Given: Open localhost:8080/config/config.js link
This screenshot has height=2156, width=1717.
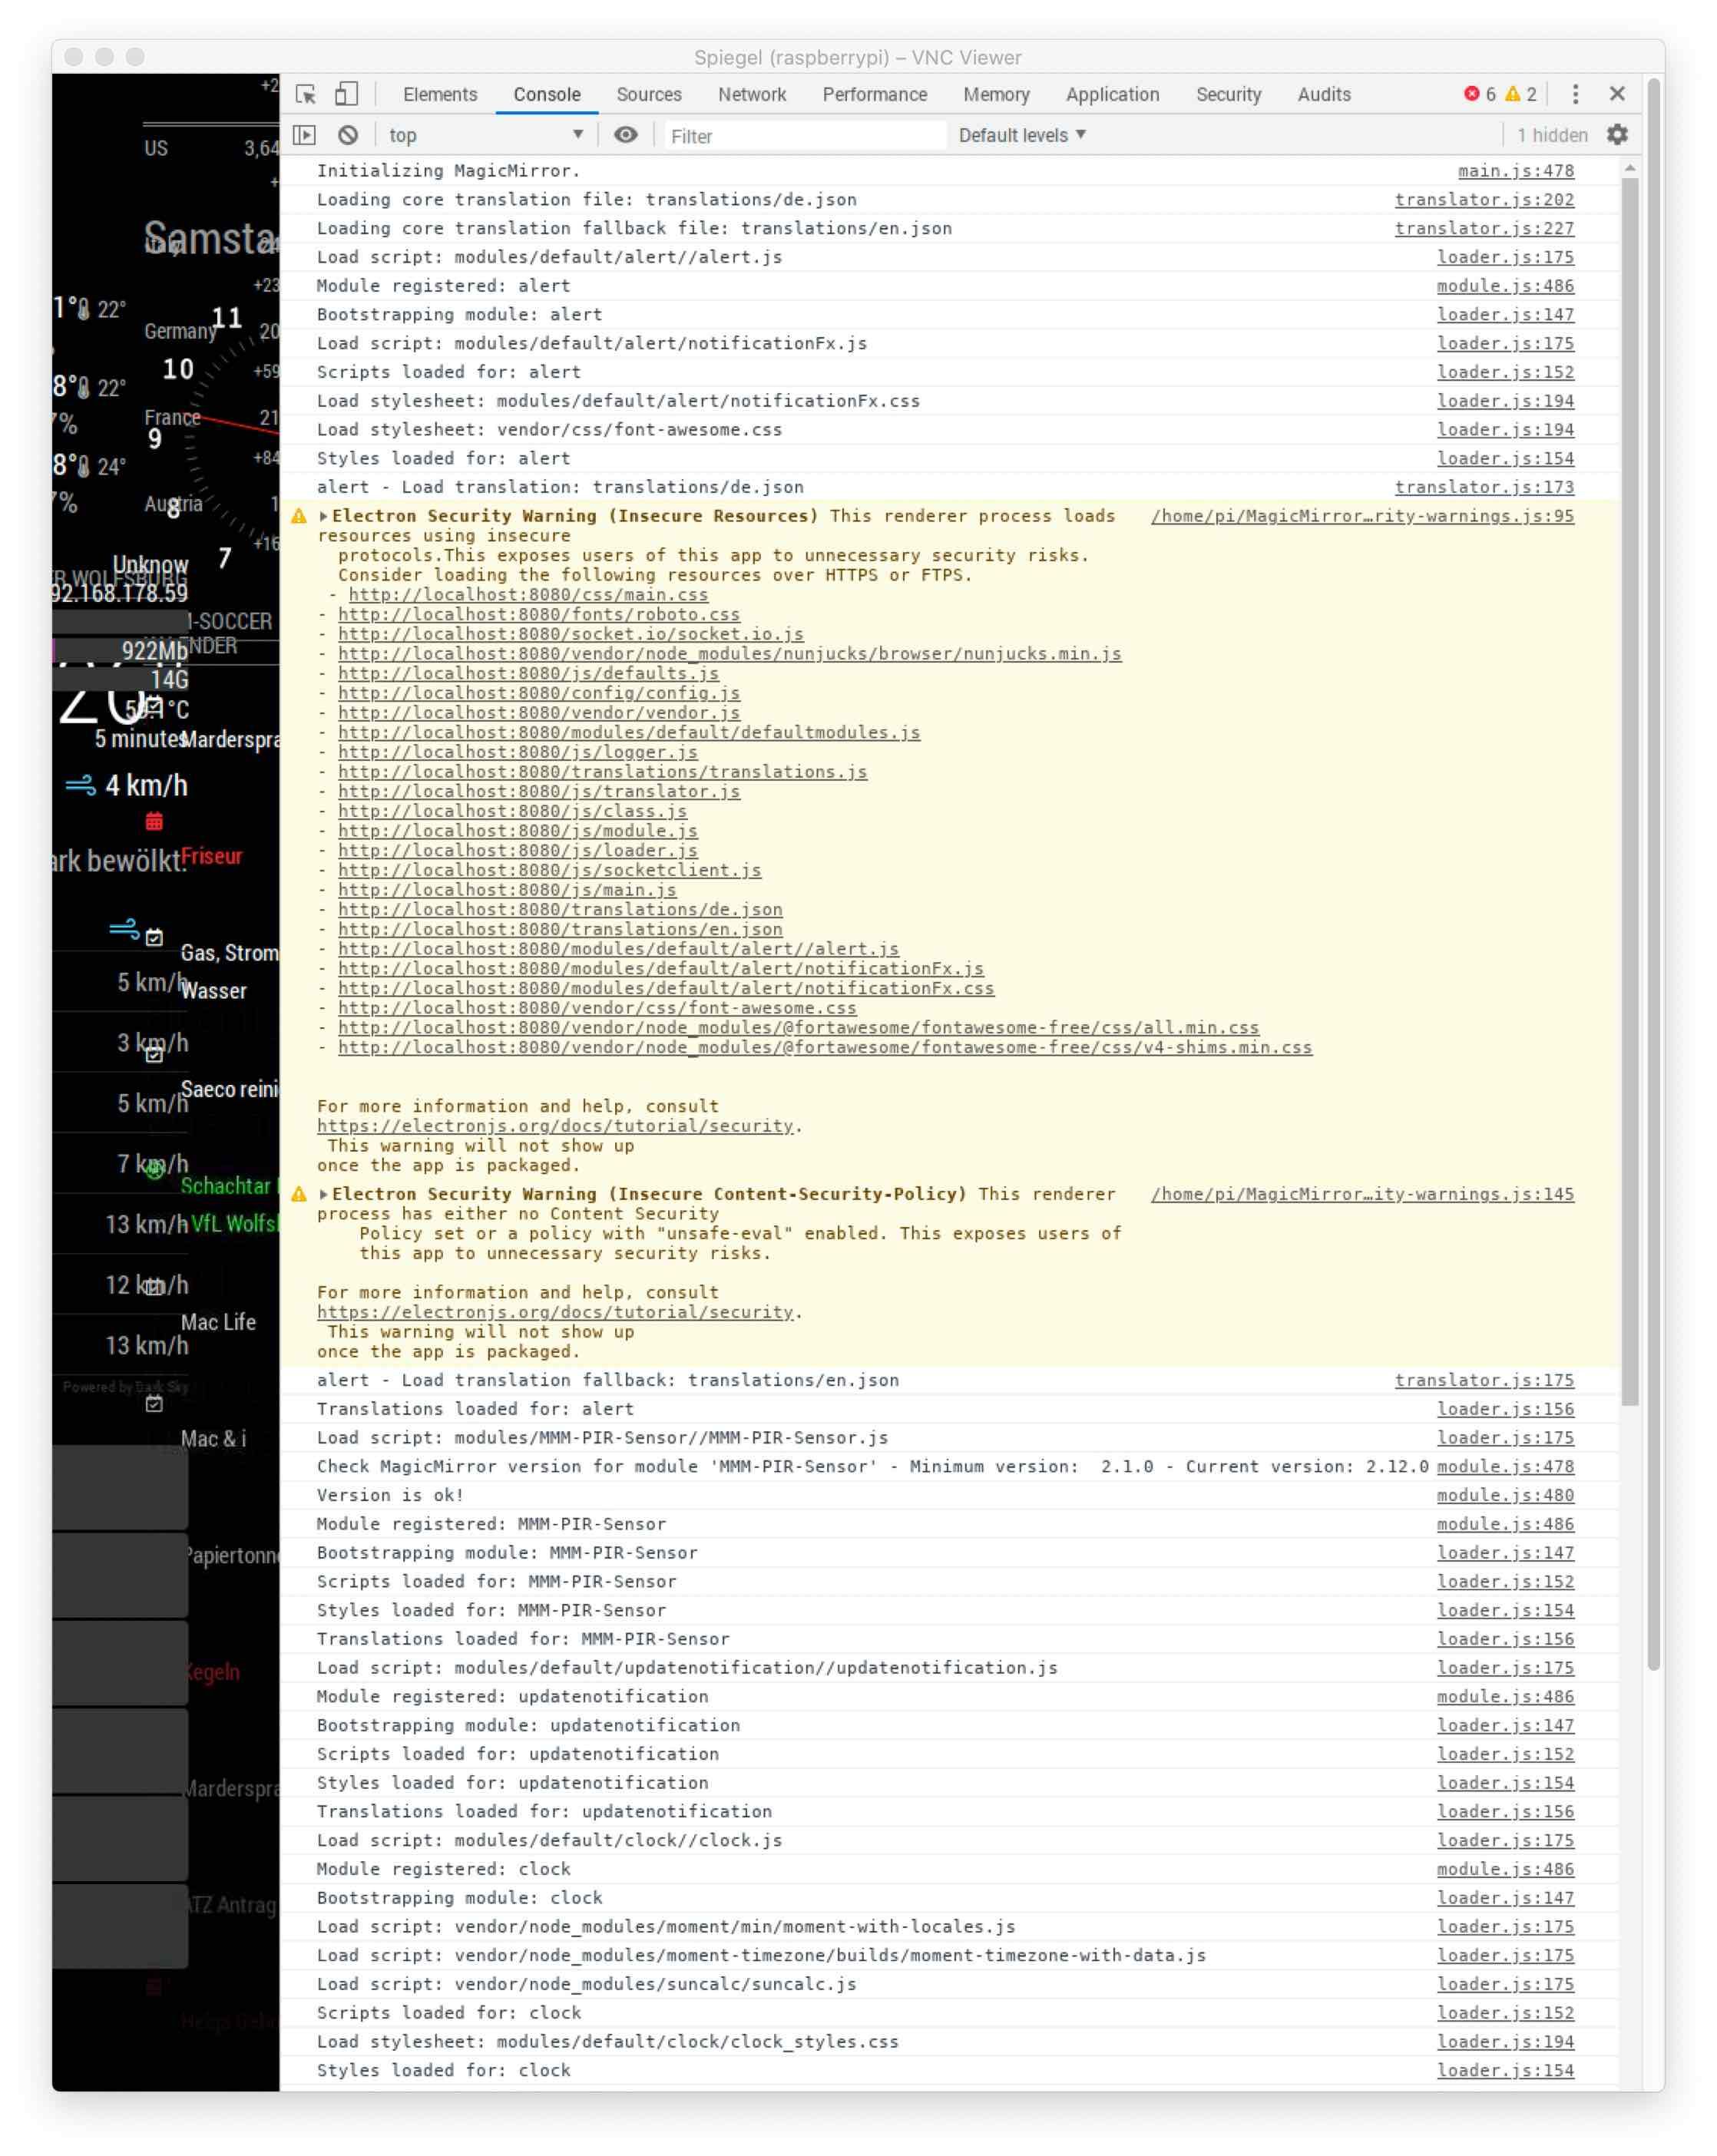Looking at the screenshot, I should (538, 693).
